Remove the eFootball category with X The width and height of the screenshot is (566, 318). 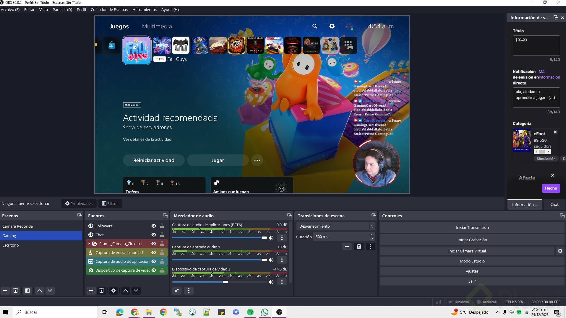555,132
